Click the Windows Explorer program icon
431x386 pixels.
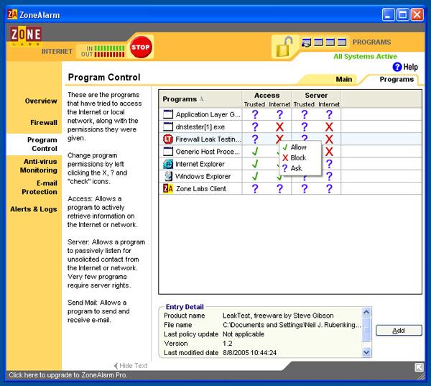[168, 176]
